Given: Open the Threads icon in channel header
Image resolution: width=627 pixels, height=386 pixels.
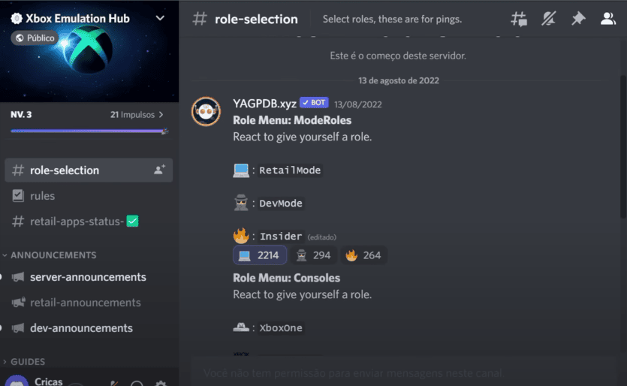Looking at the screenshot, I should click(519, 20).
